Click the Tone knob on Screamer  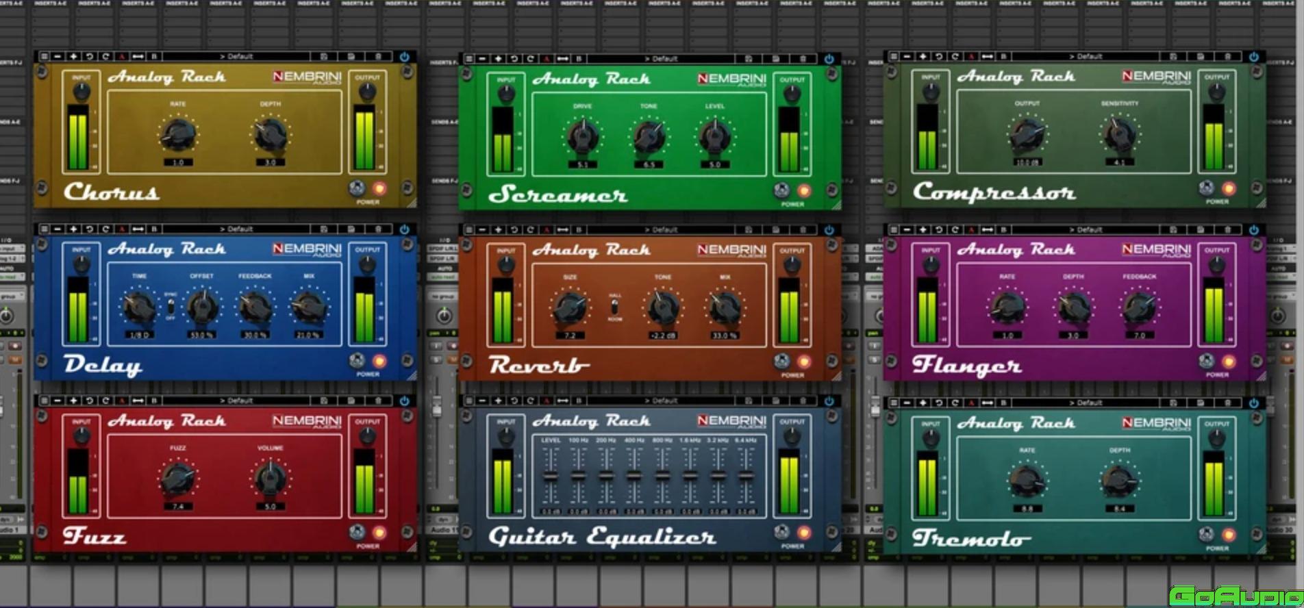[x=649, y=136]
